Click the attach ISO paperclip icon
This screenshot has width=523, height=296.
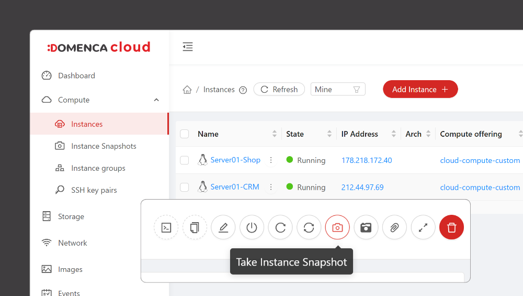click(394, 227)
